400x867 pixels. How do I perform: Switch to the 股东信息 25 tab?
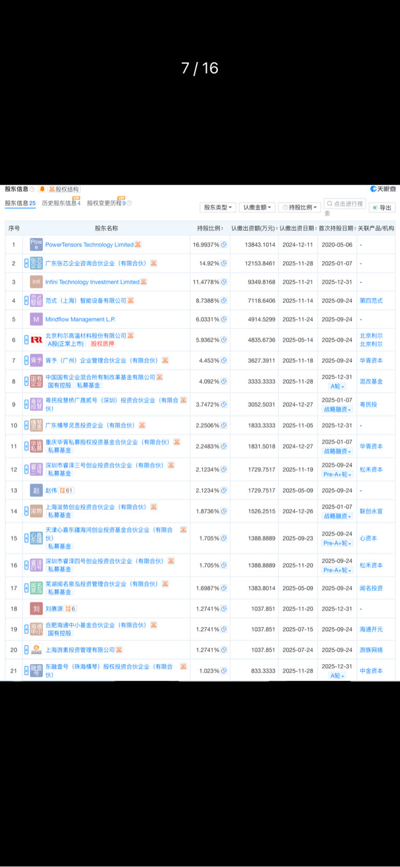tap(20, 203)
